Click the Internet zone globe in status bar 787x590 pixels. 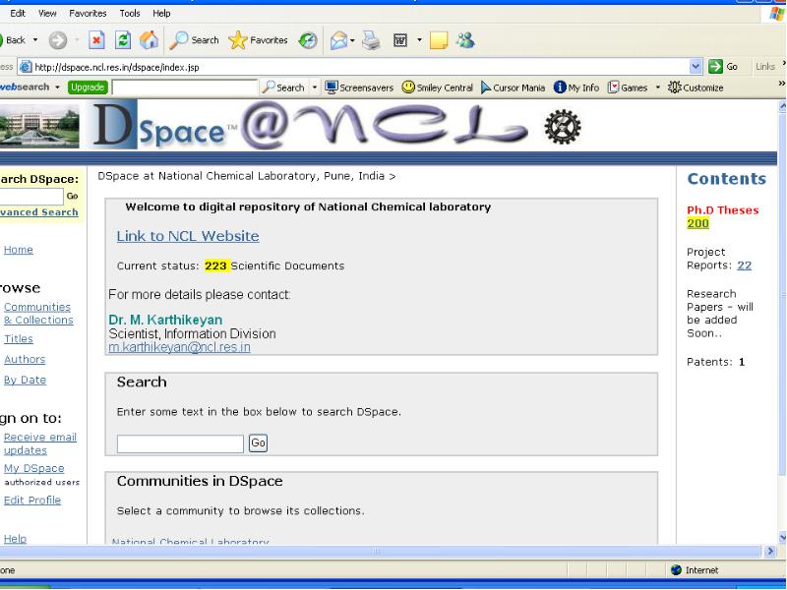[x=676, y=570]
